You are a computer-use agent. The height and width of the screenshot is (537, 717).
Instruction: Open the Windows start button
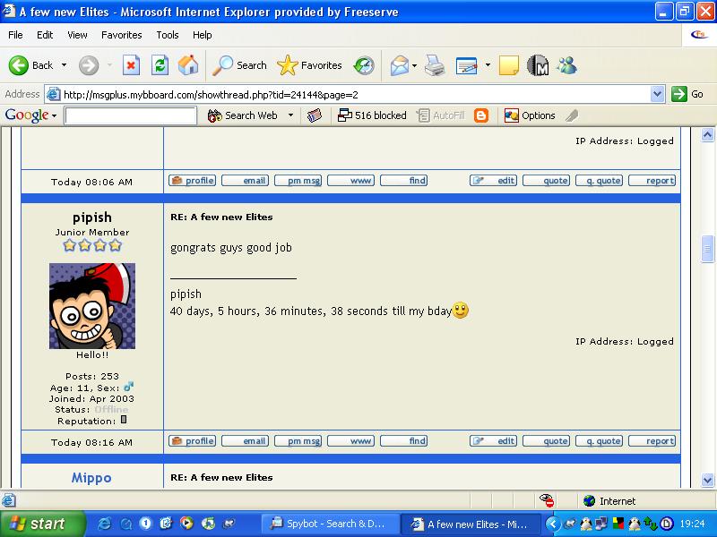[42, 524]
